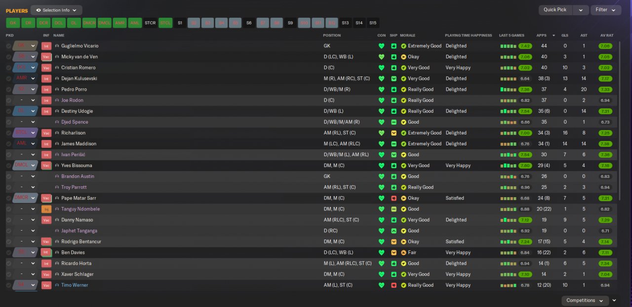
Task: Open the profile icon beside Cristian Romero
Action: (57, 68)
